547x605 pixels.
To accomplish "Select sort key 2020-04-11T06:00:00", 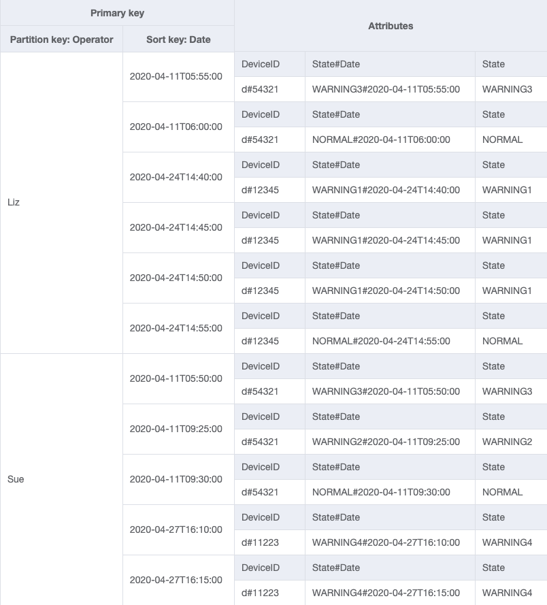I will coord(176,127).
